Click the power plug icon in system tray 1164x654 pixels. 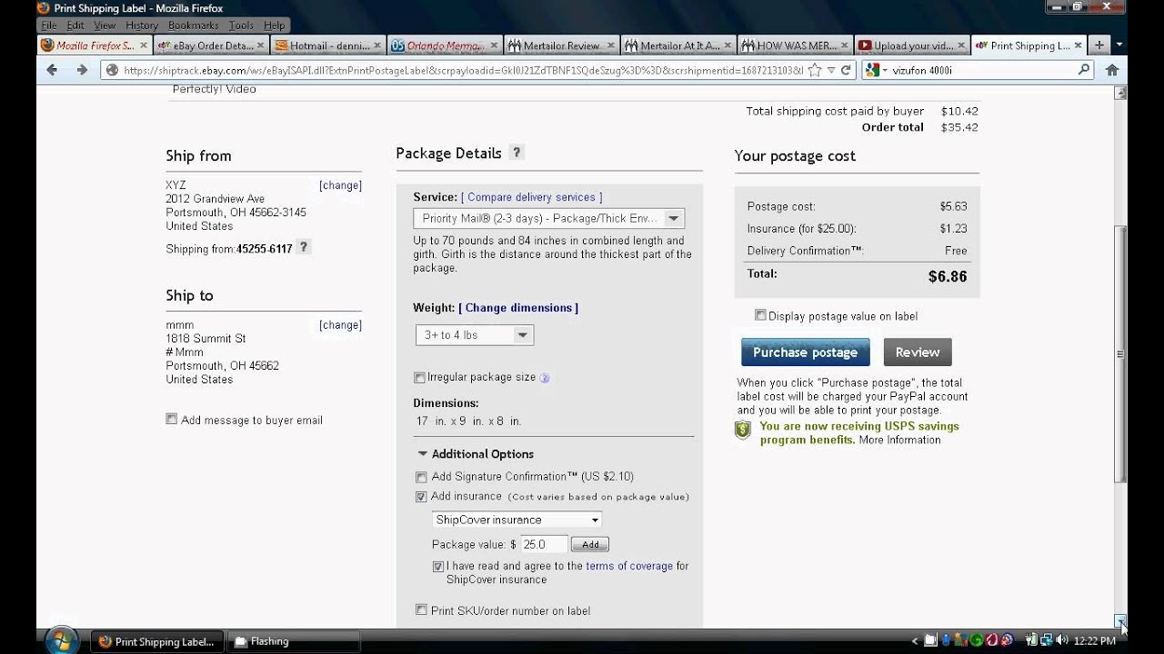coord(1031,640)
